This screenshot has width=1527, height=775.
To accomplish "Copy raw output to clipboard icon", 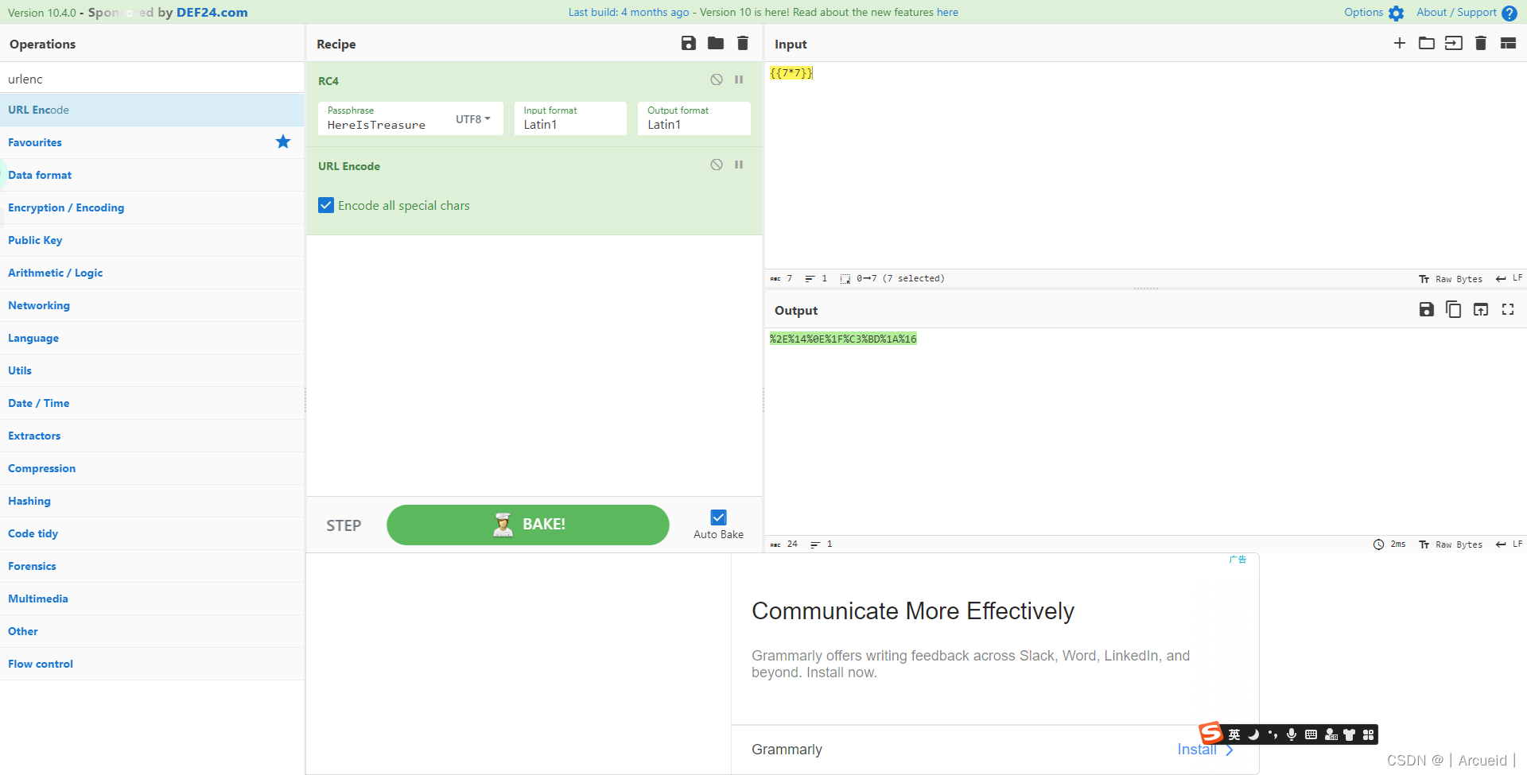I will pyautogui.click(x=1454, y=309).
